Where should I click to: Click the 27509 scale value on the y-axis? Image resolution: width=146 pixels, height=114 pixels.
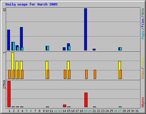click(x=4, y=84)
